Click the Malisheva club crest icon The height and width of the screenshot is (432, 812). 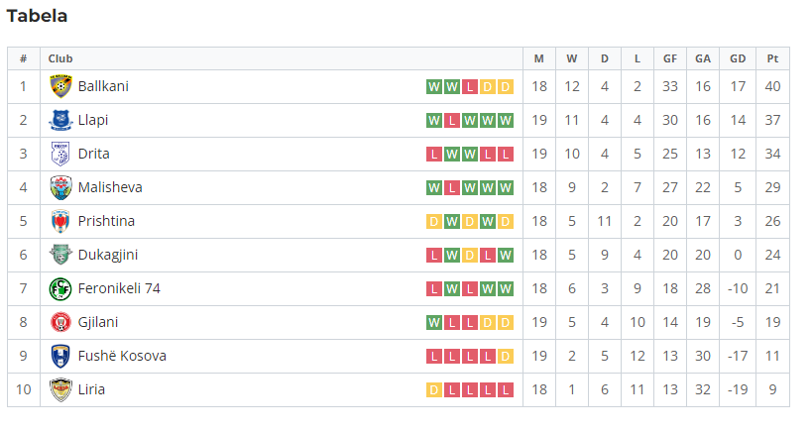pyautogui.click(x=60, y=187)
